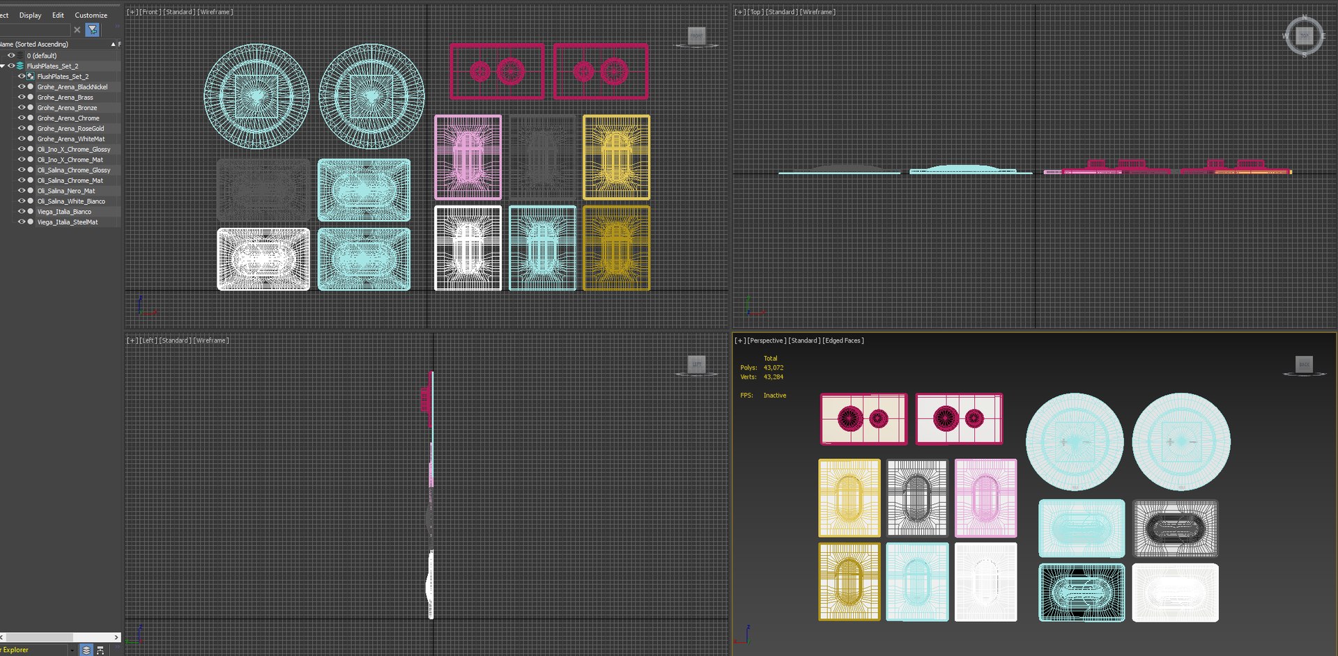Open the Edit menu
The image size is (1338, 656).
pos(58,15)
